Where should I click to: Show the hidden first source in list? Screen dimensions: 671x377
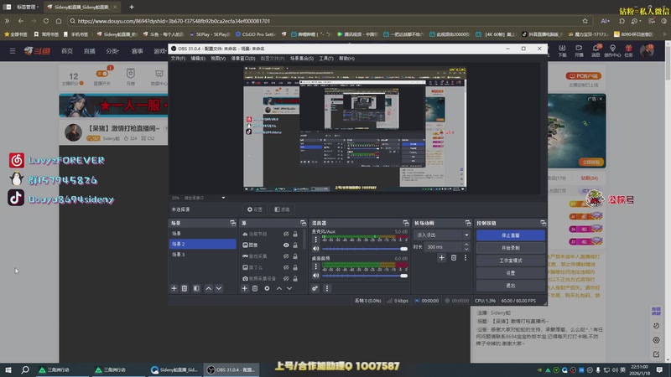click(286, 235)
